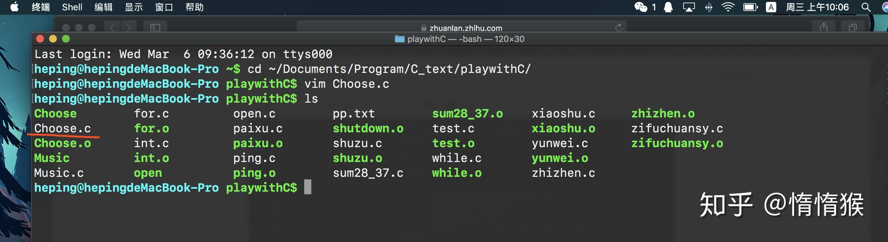
Task: Open the Shell menu
Action: tap(72, 7)
